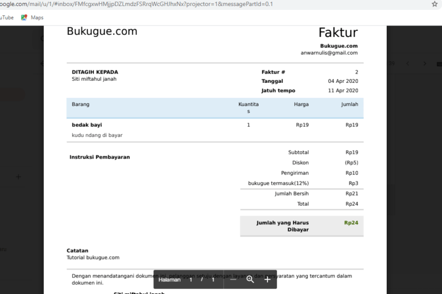Click the DITAGIH KEPADA label
Image resolution: width=442 pixels, height=294 pixels.
[95, 72]
